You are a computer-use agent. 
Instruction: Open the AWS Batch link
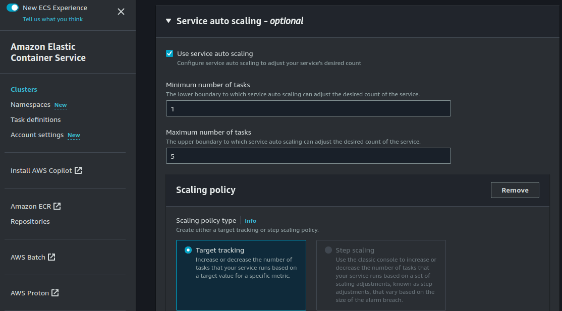pos(28,257)
